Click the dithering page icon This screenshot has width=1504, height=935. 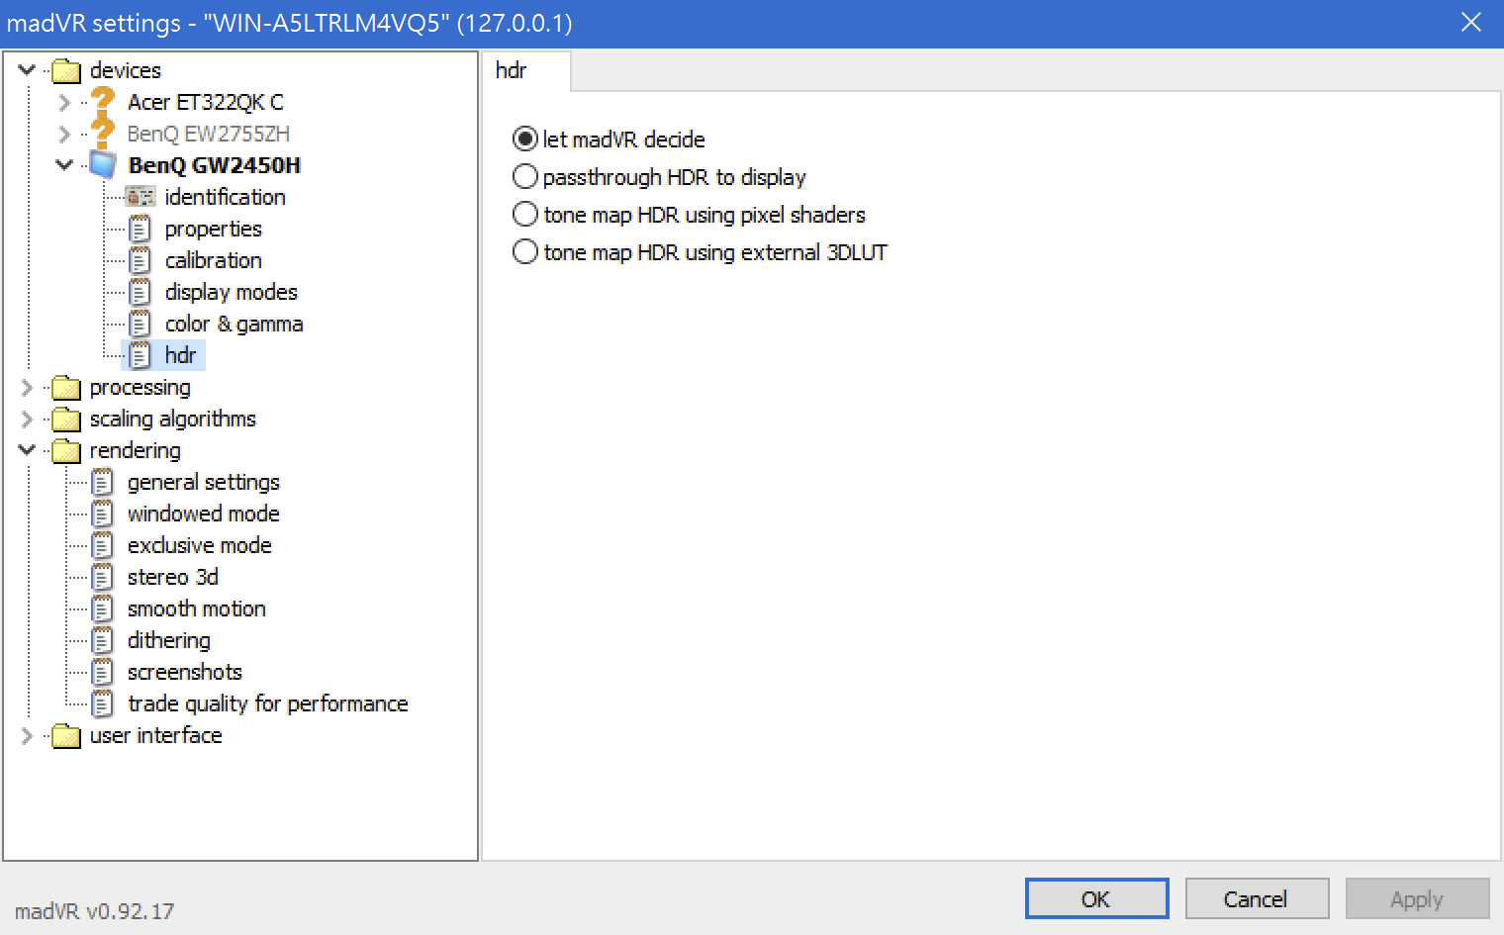pos(103,640)
